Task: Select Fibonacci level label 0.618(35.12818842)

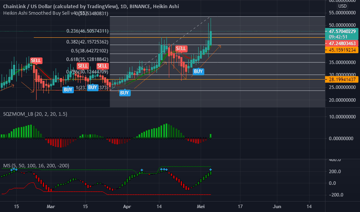Action: 87,59
